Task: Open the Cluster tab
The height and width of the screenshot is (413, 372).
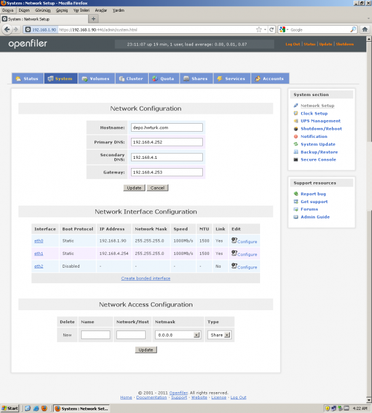Action: (x=132, y=79)
